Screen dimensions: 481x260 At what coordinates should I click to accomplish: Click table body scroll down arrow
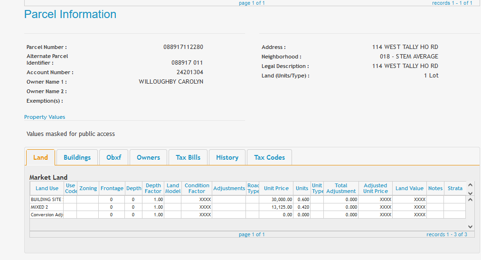point(470,227)
